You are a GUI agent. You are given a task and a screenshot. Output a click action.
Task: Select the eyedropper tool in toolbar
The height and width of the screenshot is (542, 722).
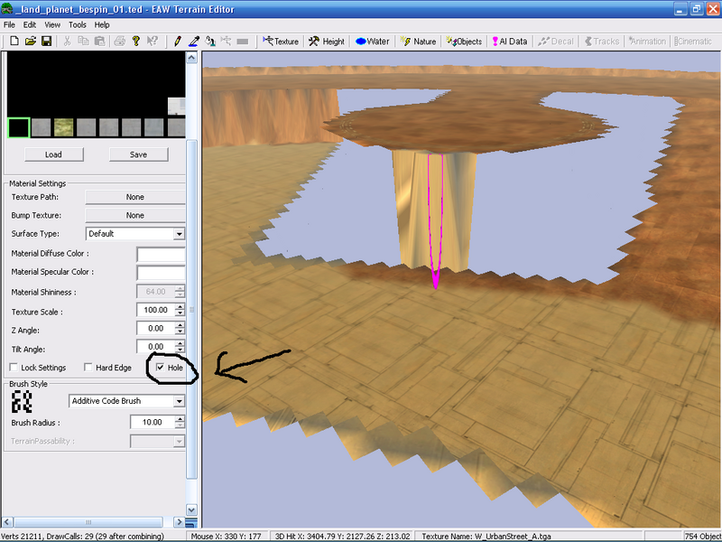pos(194,41)
